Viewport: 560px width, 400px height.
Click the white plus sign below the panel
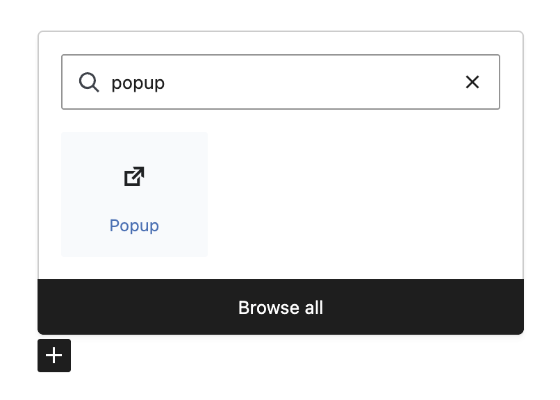pyautogui.click(x=54, y=356)
